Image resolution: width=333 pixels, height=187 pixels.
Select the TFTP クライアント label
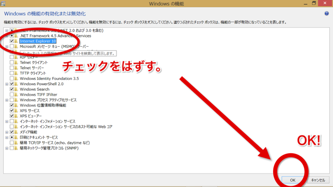coord(33,73)
